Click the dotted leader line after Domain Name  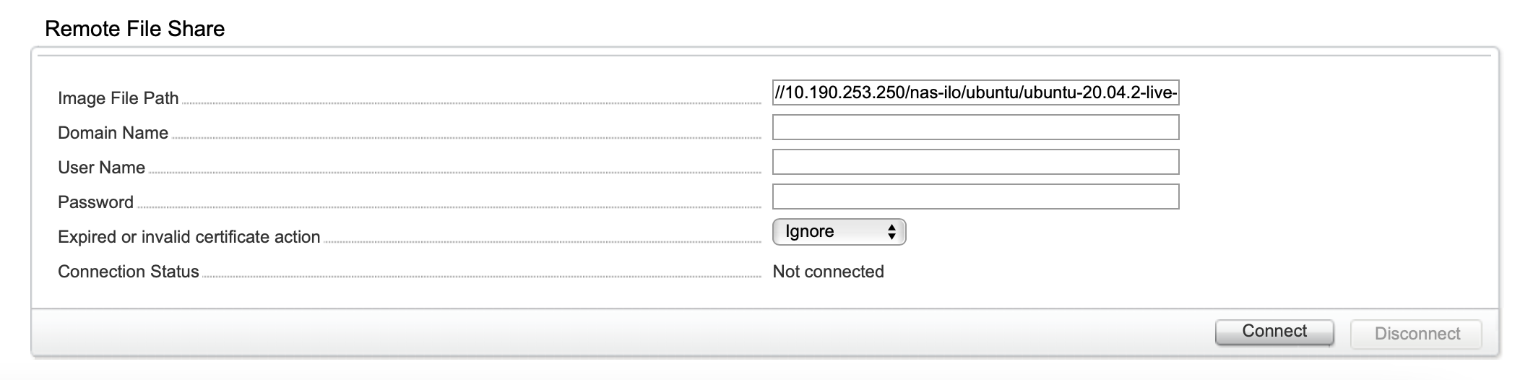coord(466,138)
